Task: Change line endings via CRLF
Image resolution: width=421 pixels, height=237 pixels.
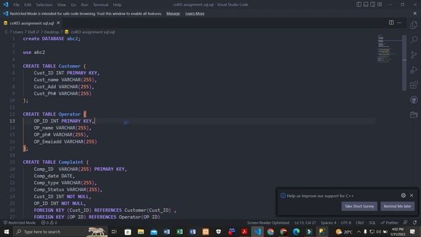Action: (360, 223)
